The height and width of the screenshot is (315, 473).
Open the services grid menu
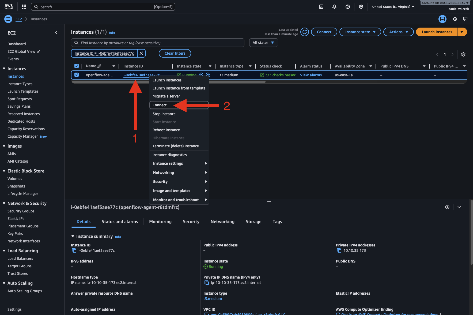pyautogui.click(x=24, y=7)
